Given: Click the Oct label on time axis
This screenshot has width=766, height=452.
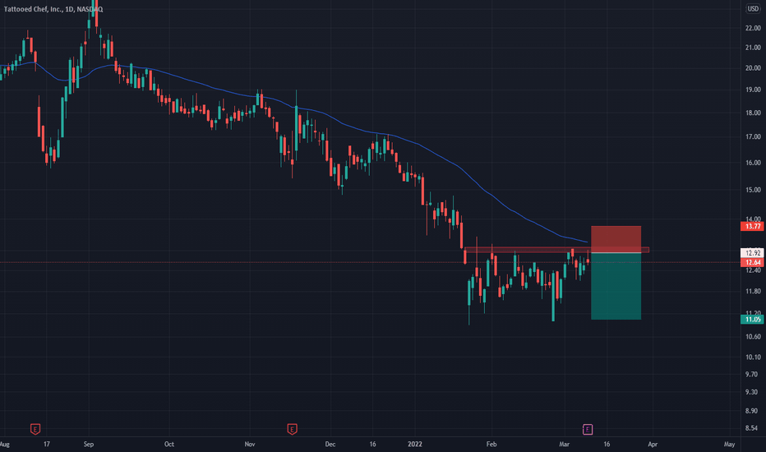Looking at the screenshot, I should coord(169,444).
